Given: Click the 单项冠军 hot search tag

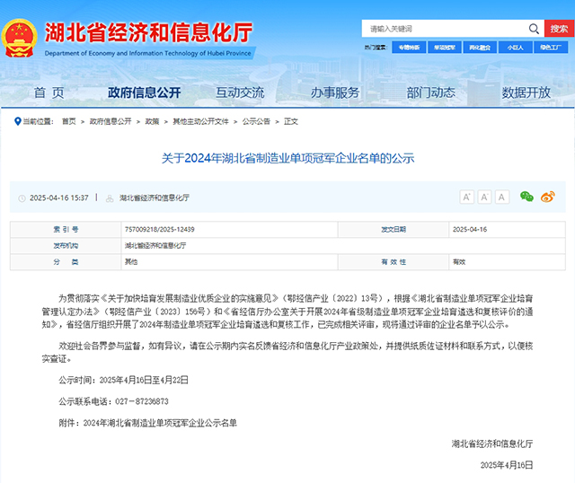Looking at the screenshot, I should (x=444, y=47).
